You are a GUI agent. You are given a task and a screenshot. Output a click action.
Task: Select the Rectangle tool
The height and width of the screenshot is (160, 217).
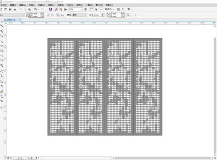coord(2,51)
